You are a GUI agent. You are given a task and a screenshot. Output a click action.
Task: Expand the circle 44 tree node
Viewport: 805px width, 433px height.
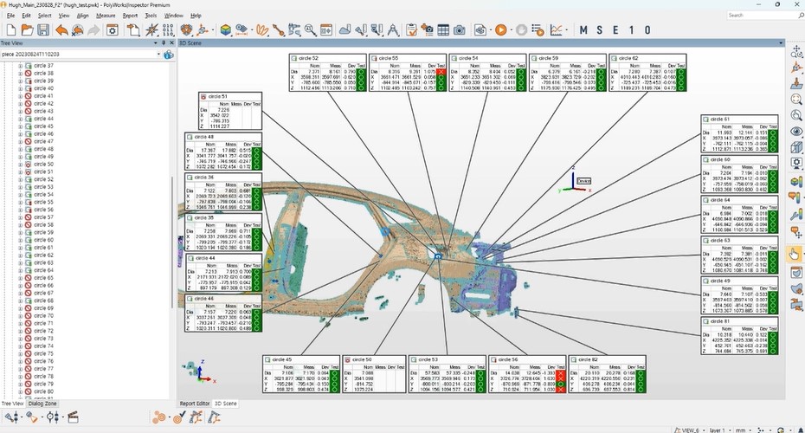click(x=21, y=119)
